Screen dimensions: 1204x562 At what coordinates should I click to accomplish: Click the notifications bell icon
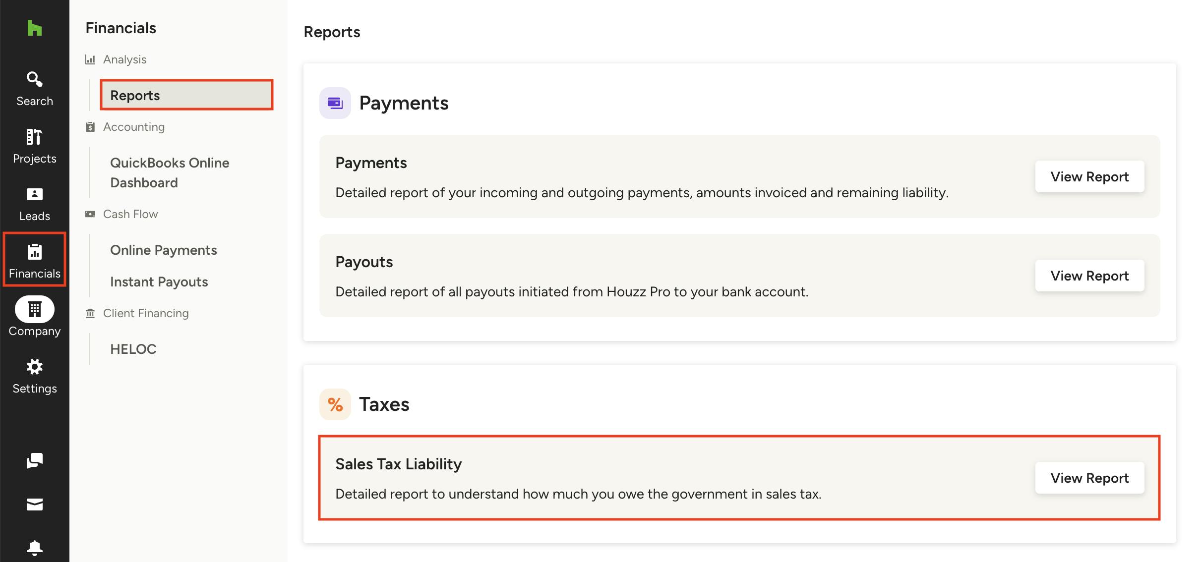[x=34, y=548]
